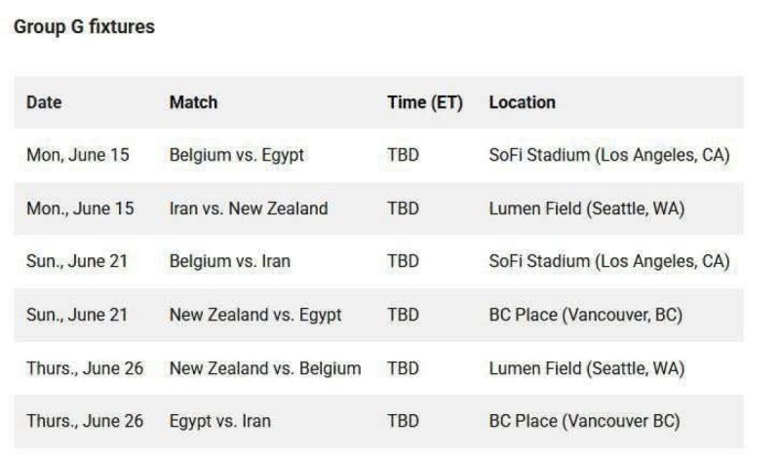This screenshot has height=457, width=780.
Task: Click the date of the New Zealand vs. Belgium match
Action: pos(84,368)
